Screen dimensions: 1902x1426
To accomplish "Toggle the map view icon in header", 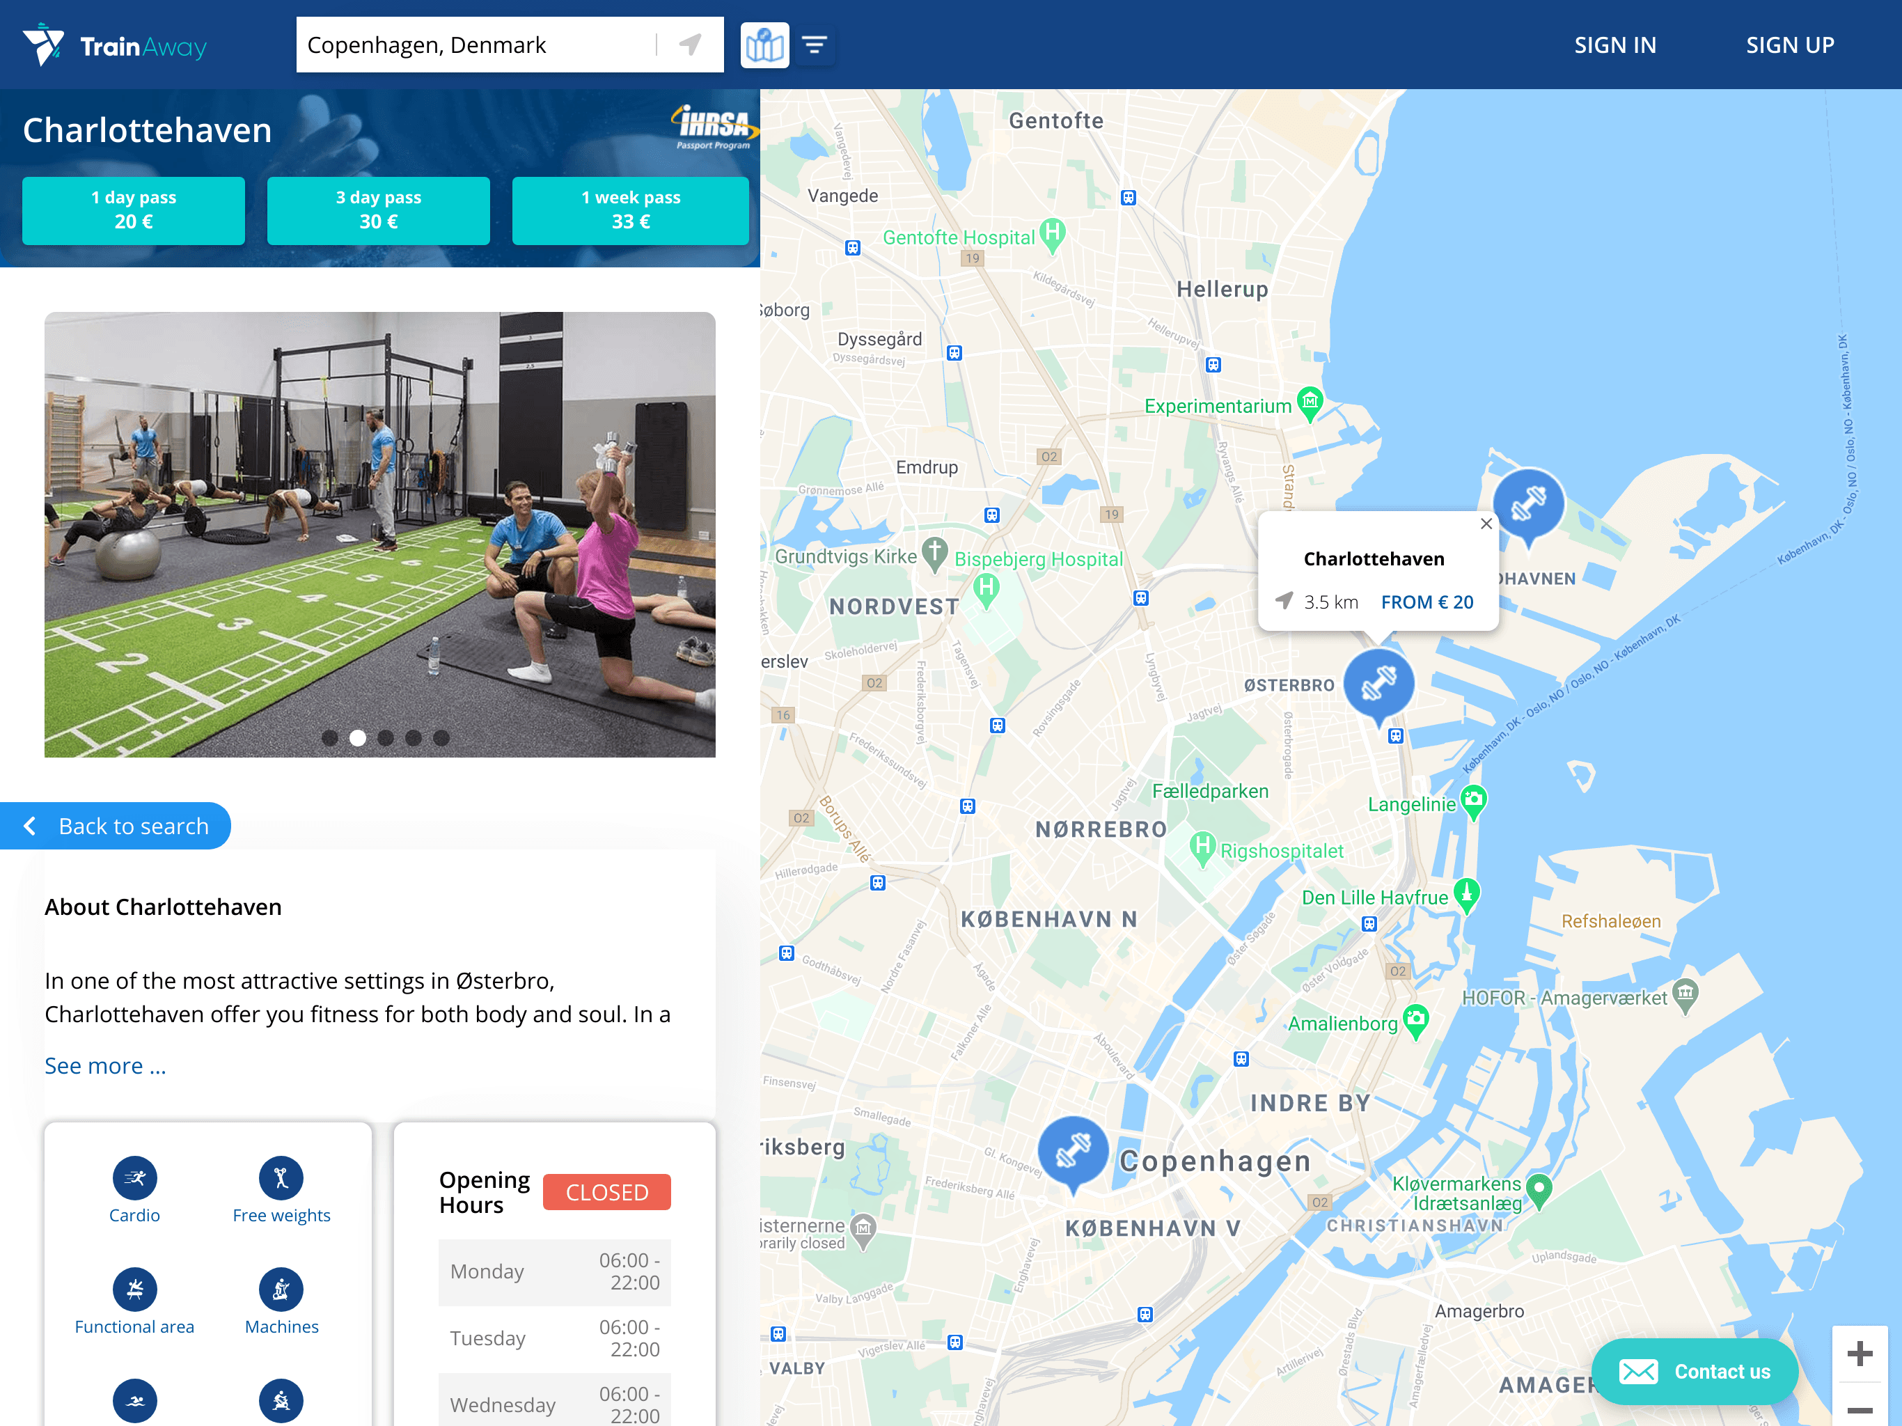I will point(764,44).
